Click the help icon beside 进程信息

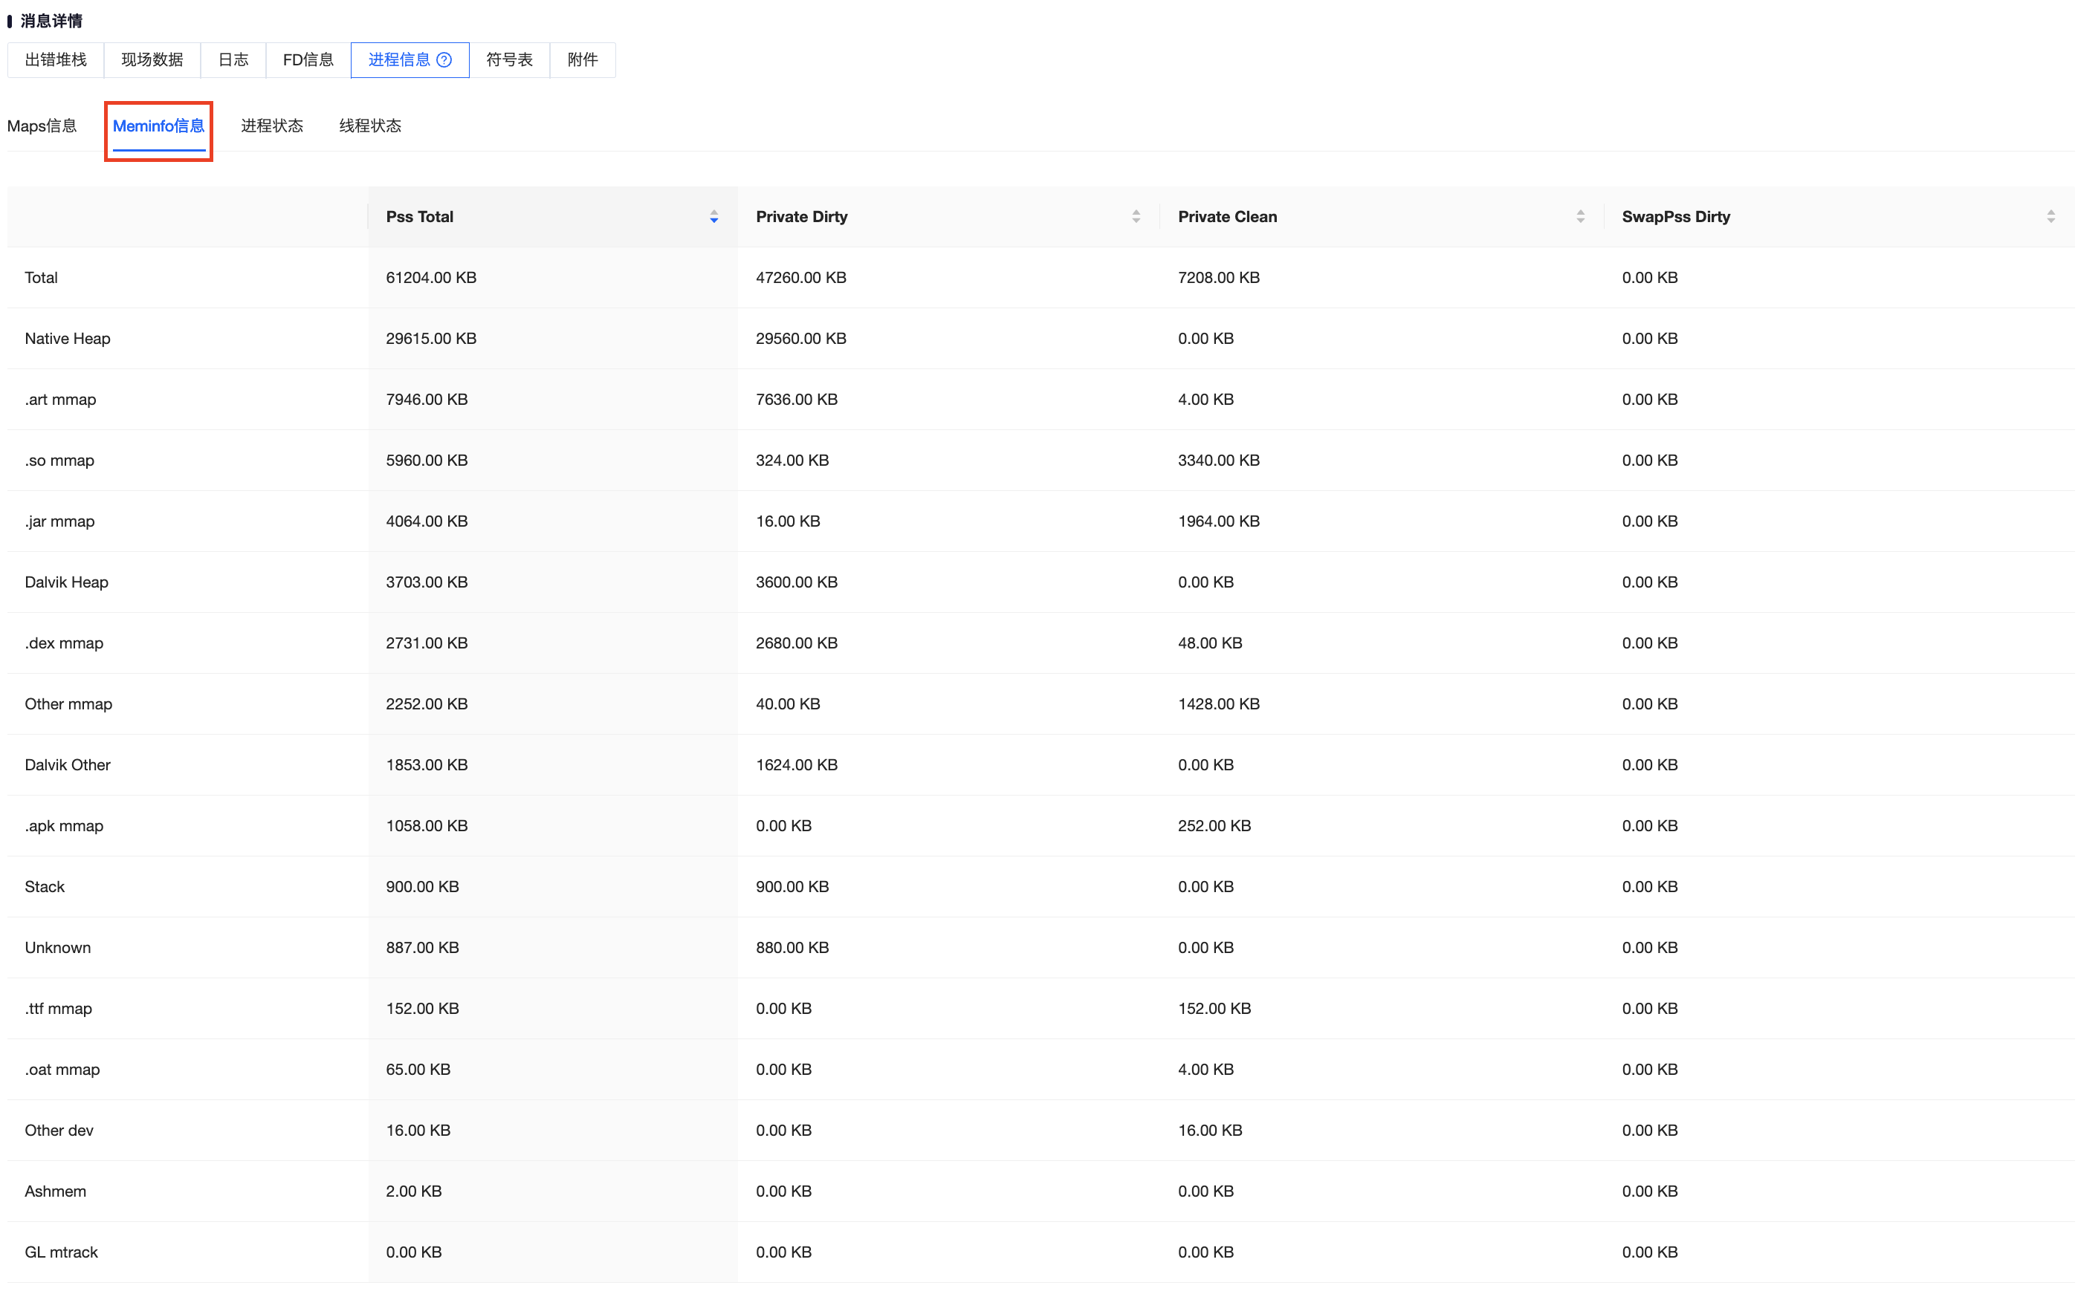[444, 60]
